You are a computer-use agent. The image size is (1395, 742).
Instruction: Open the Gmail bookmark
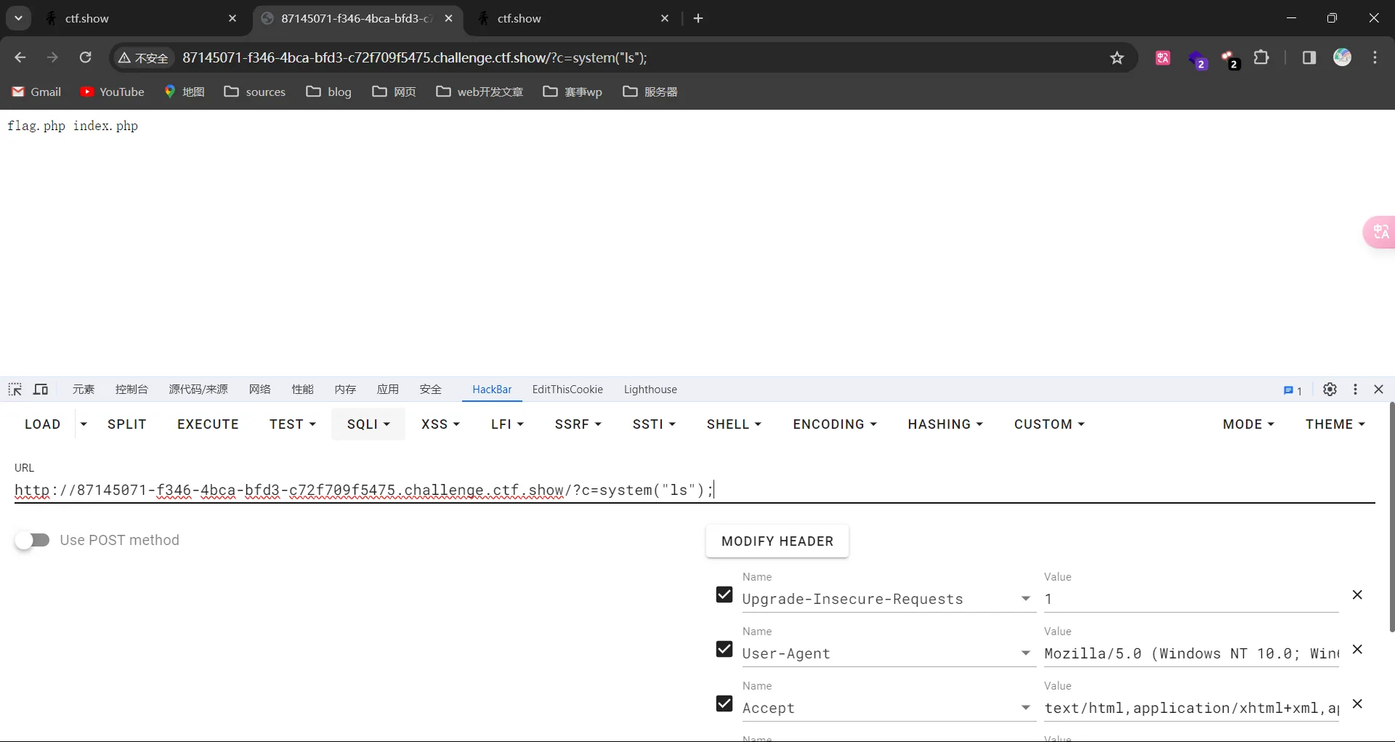click(x=36, y=92)
